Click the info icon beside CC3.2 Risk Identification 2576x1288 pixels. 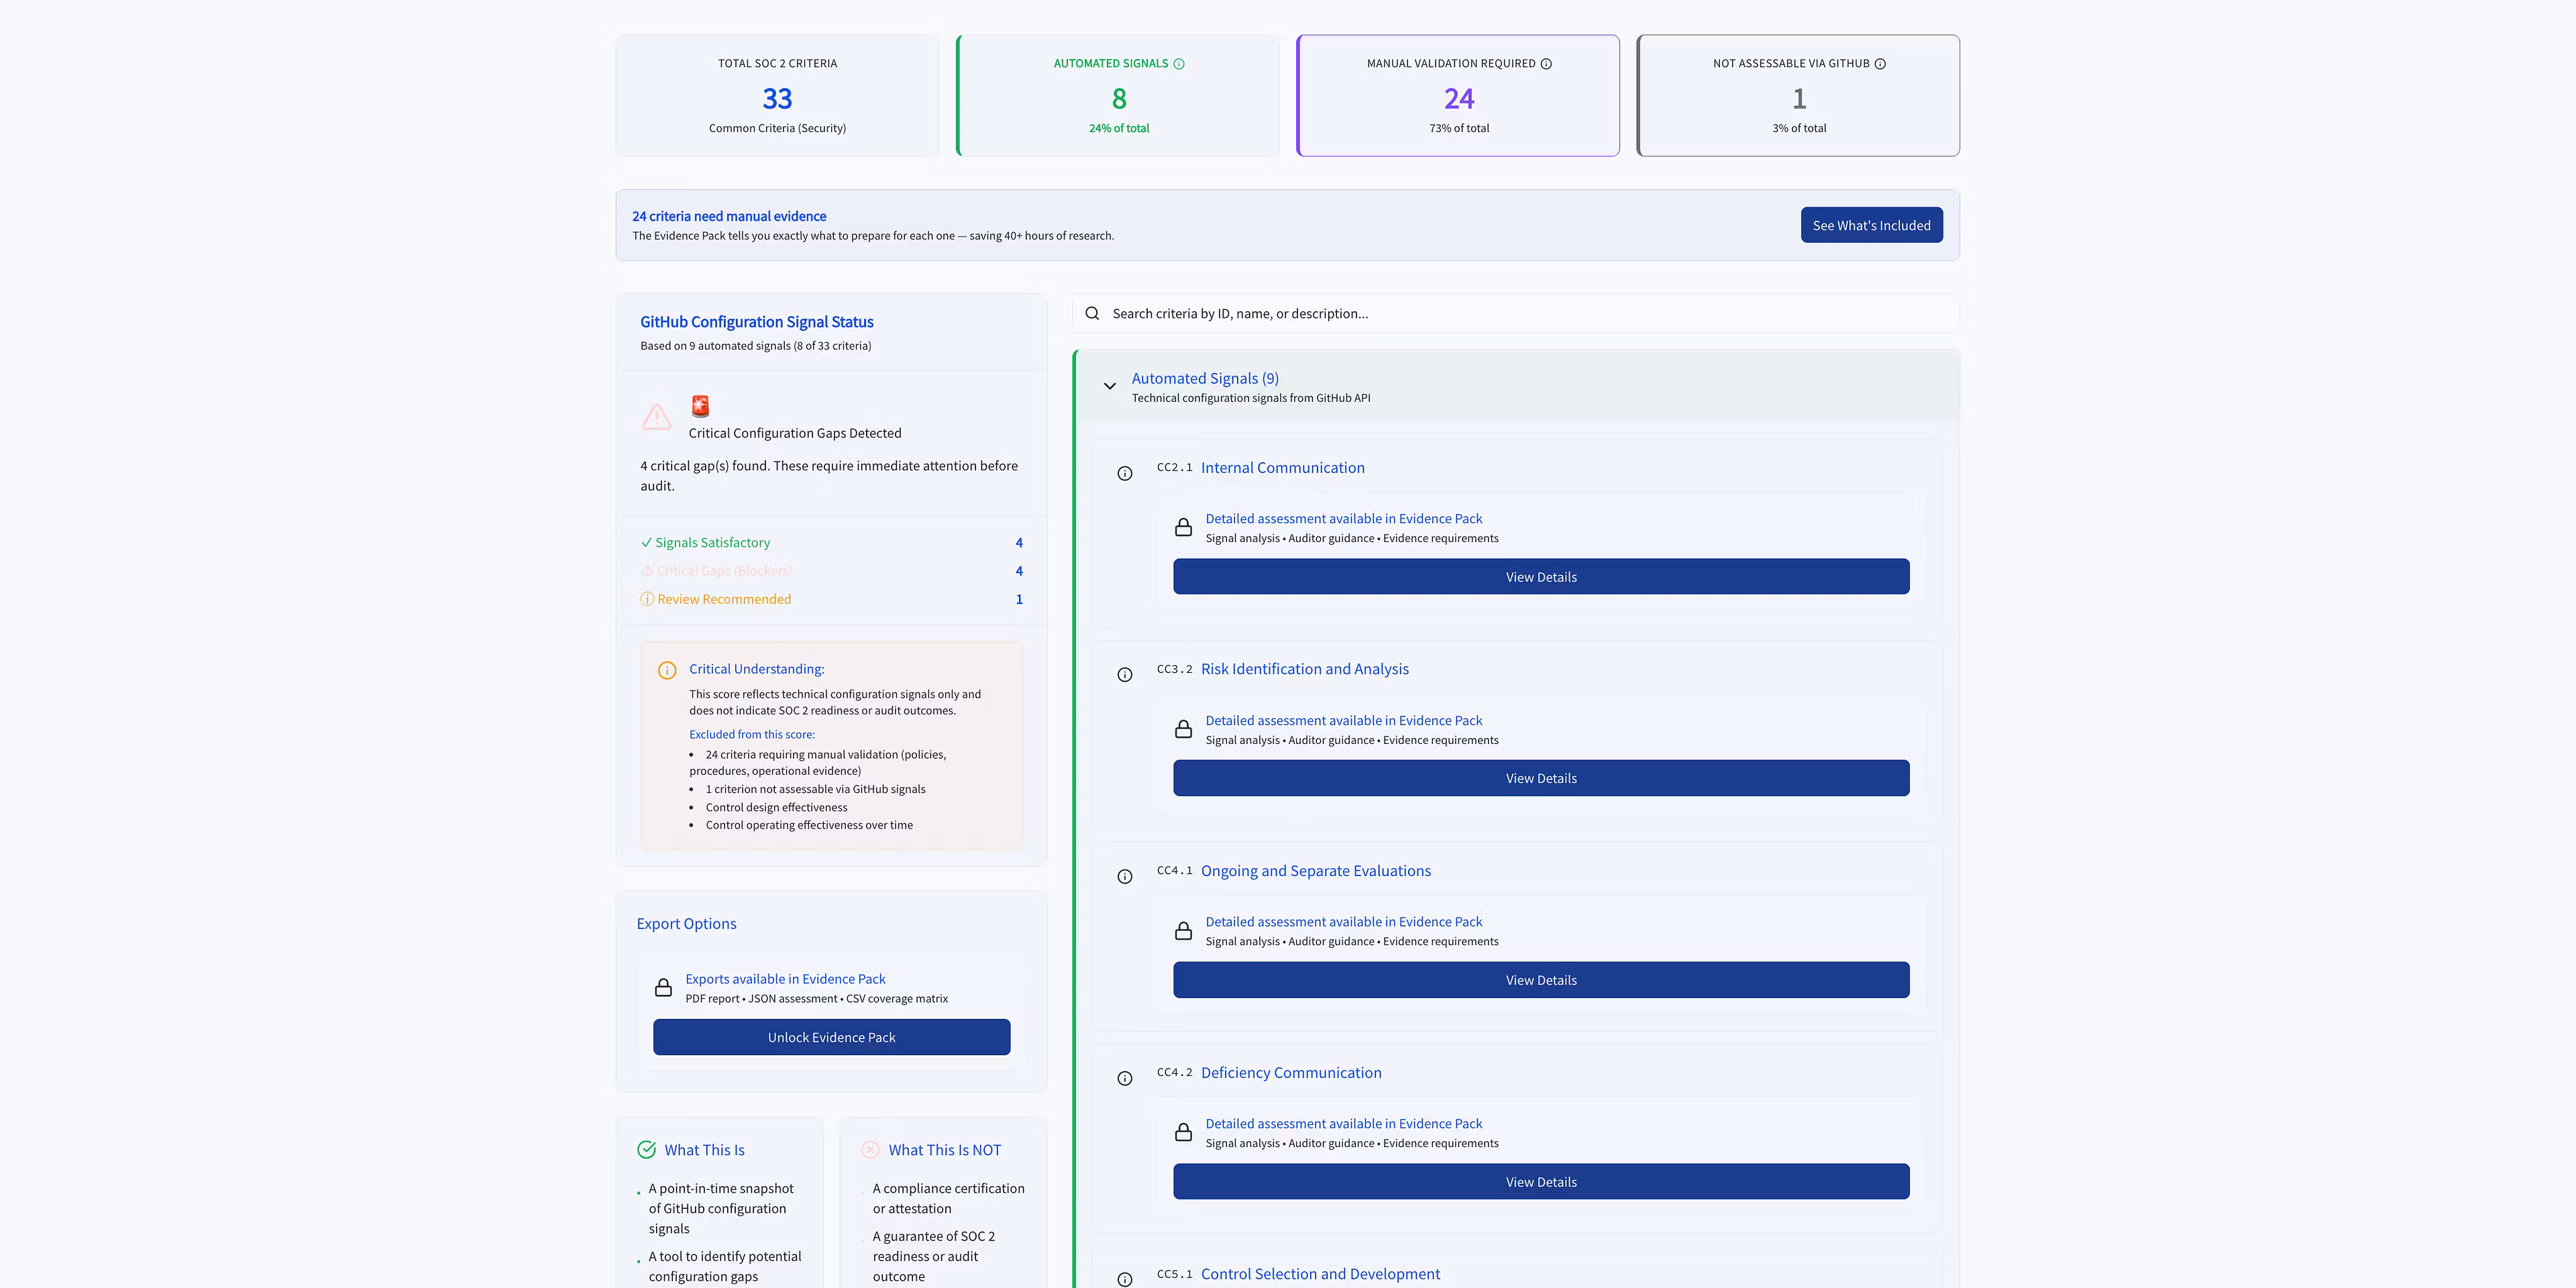click(1125, 675)
